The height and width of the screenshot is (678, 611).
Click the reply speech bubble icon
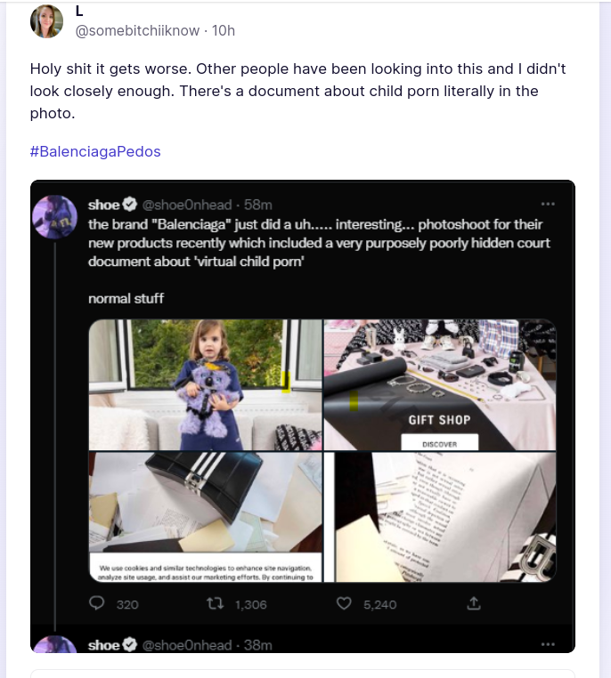tap(98, 603)
